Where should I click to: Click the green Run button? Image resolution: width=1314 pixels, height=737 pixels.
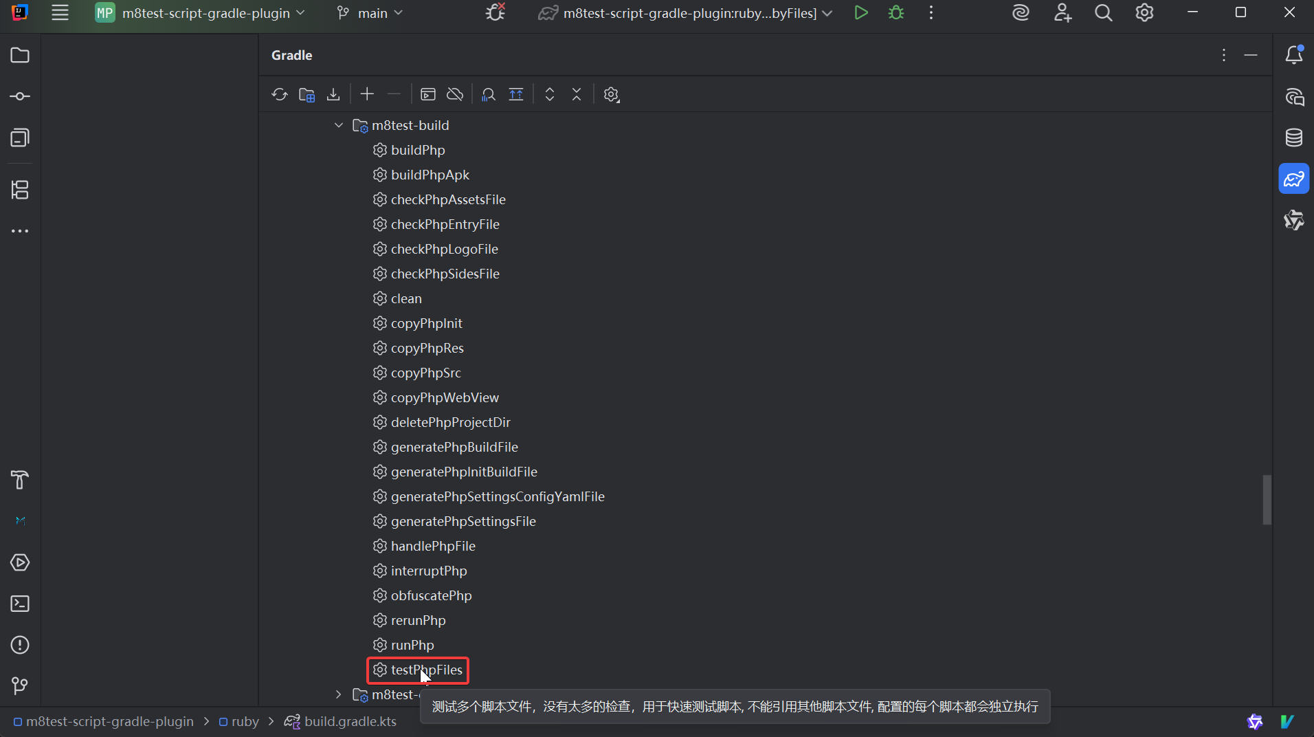tap(860, 13)
